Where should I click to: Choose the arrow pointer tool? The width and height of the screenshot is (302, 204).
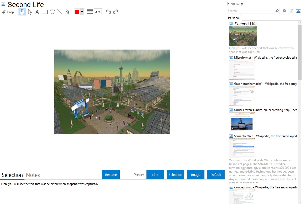pos(30,12)
